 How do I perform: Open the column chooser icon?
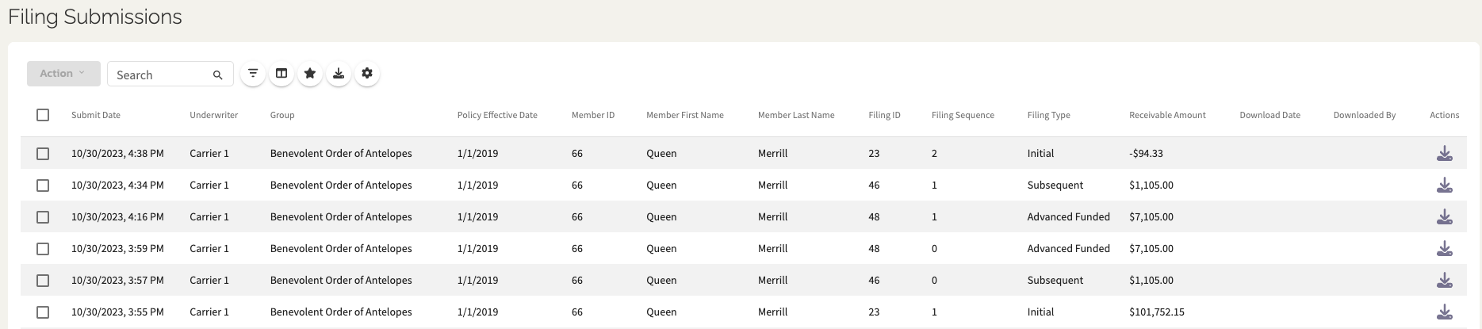click(281, 74)
